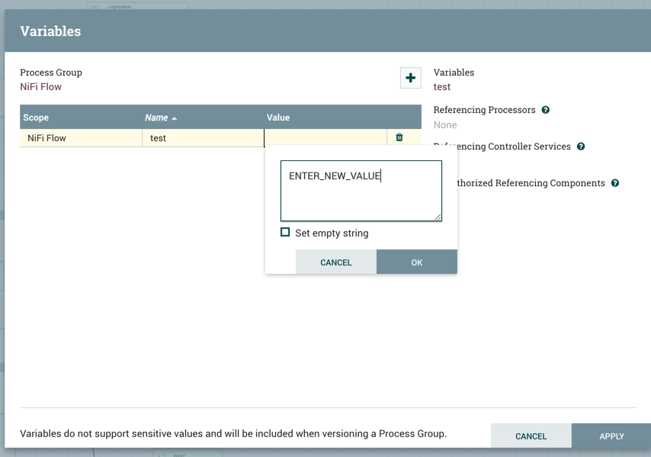
Task: Add a new variable with the plus icon
Action: point(410,78)
